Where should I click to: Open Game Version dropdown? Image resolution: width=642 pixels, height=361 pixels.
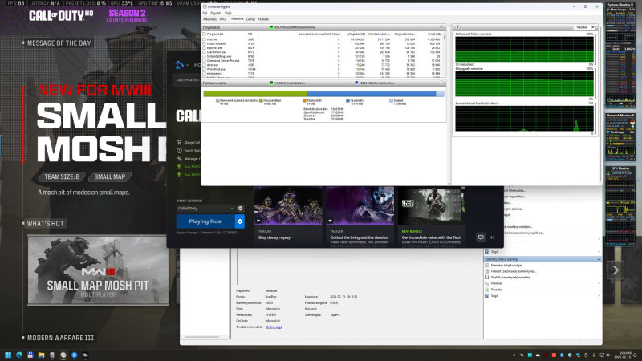pos(205,209)
